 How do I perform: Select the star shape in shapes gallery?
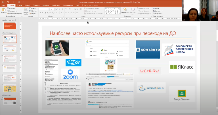pos(117,13)
